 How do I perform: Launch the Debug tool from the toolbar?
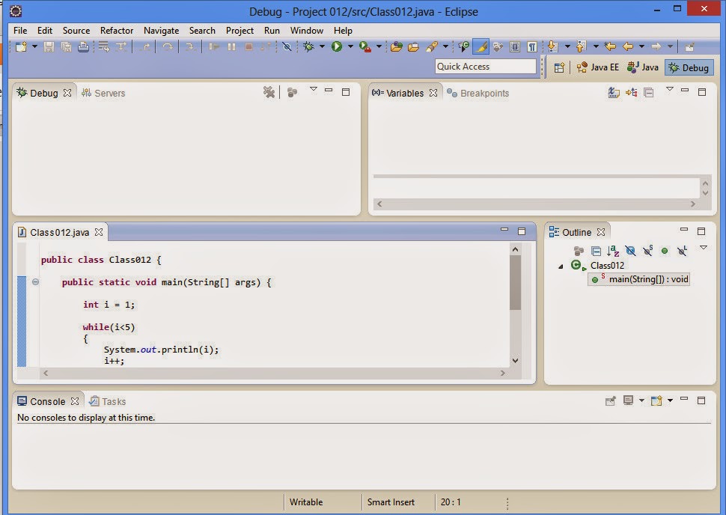point(310,46)
